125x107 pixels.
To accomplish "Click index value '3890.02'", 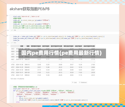I will (x=27, y=75).
